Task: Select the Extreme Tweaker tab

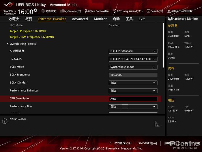Action: (52, 19)
